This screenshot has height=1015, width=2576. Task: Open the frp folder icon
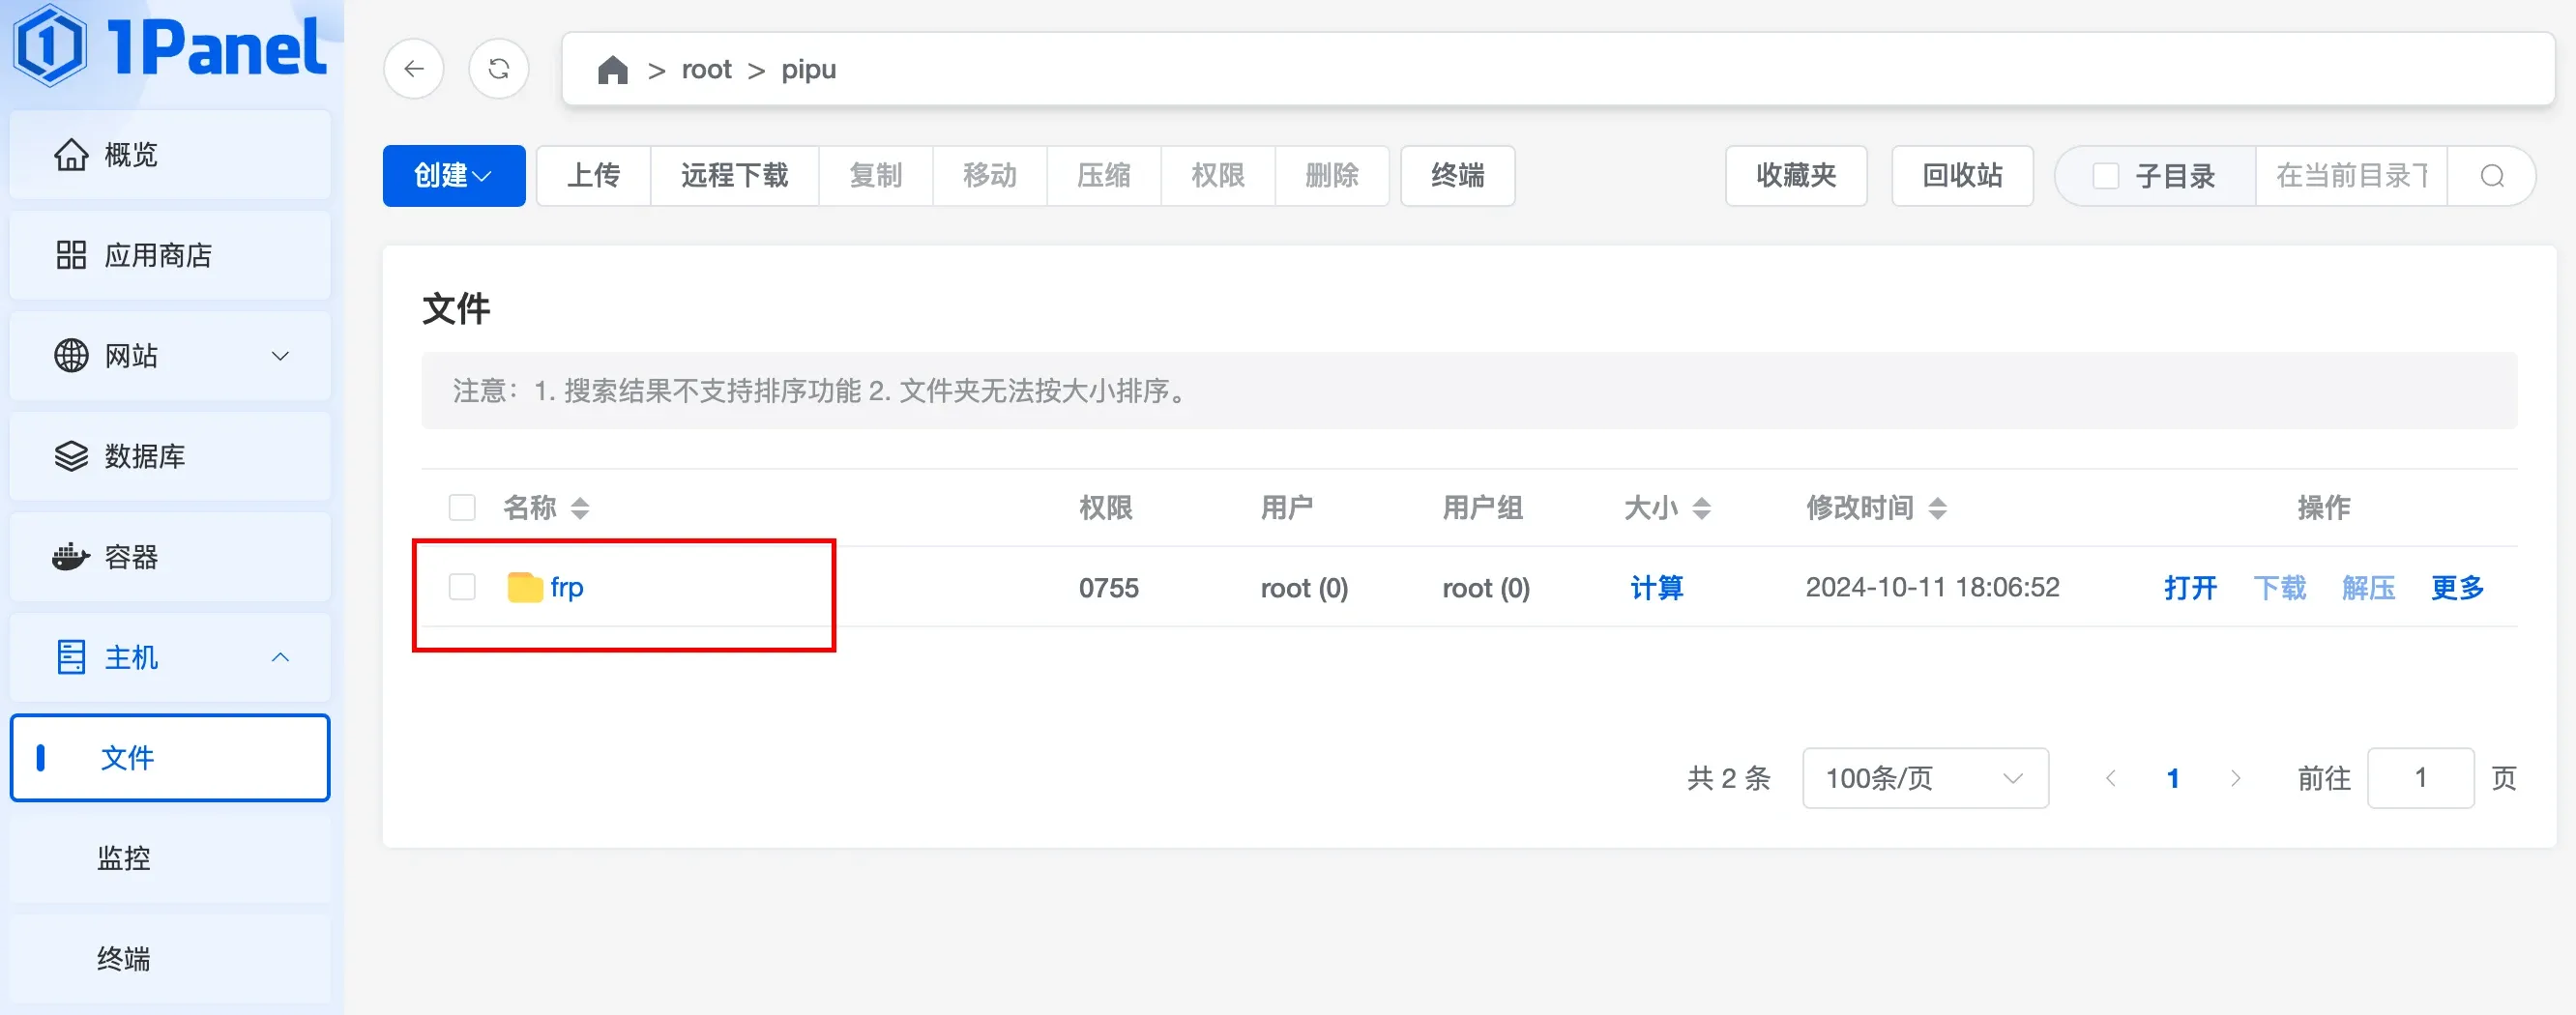click(x=525, y=587)
